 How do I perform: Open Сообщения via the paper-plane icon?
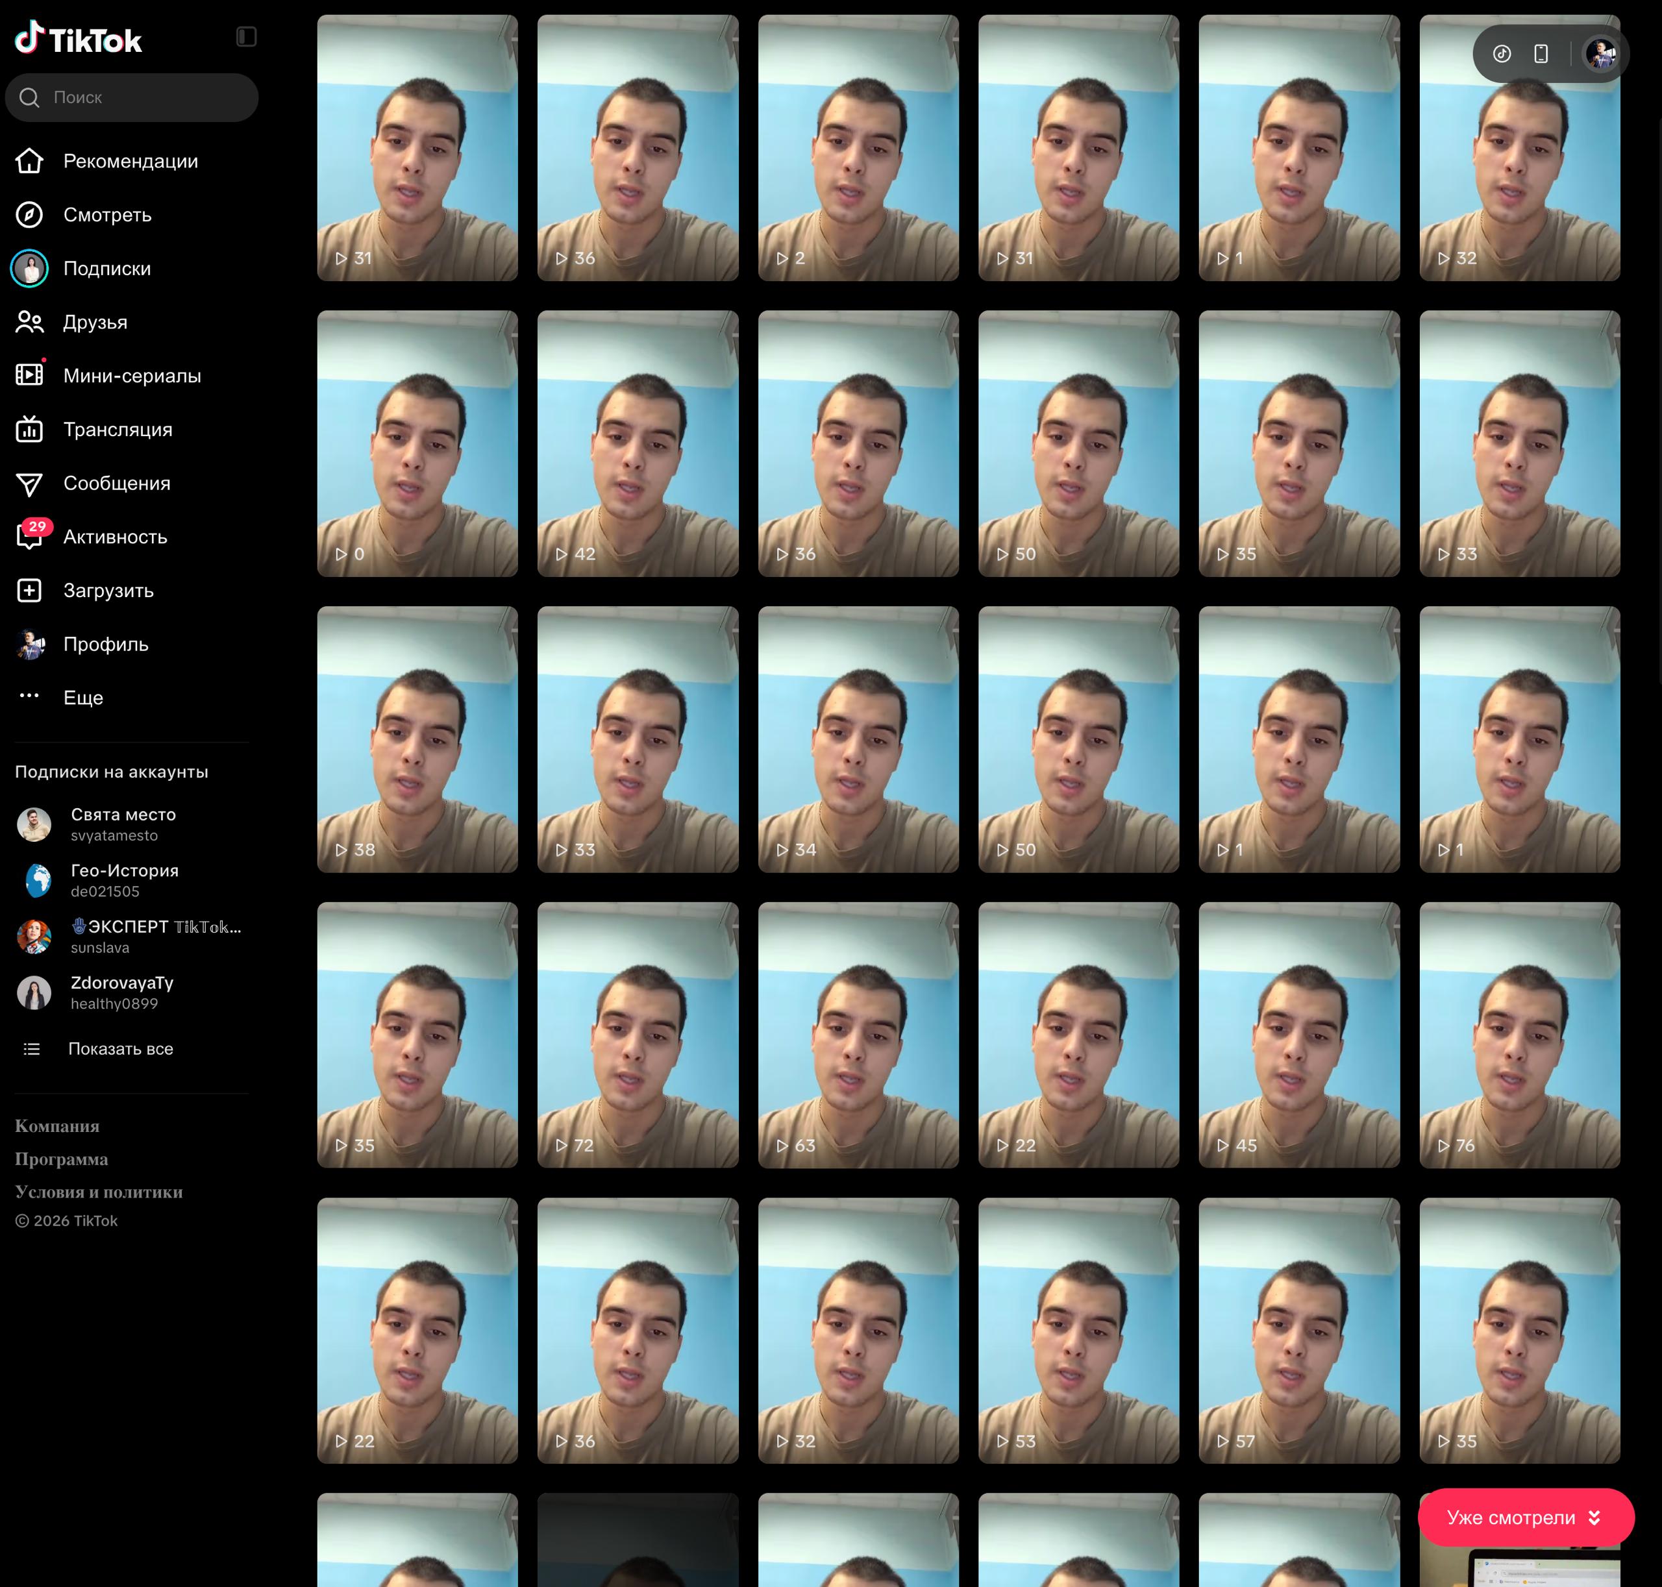(30, 484)
